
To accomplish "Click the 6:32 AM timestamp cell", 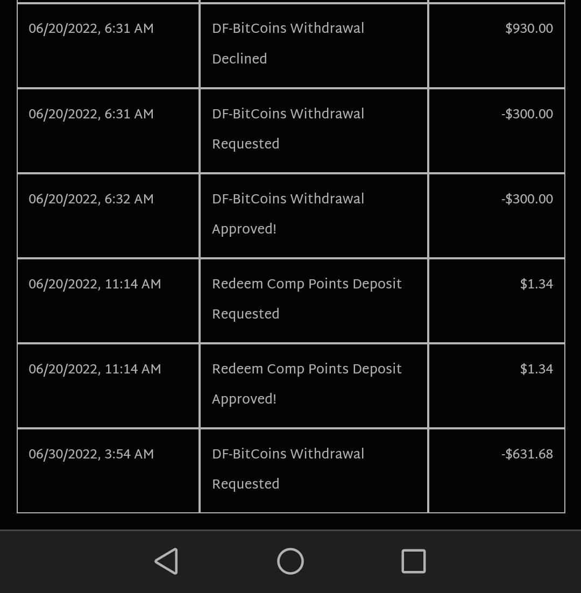I will coord(91,200).
